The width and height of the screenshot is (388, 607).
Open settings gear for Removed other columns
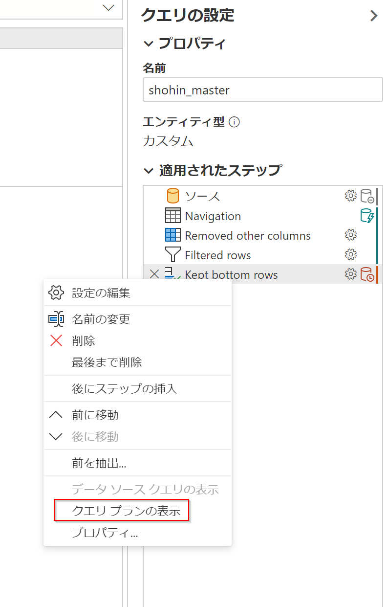[x=351, y=235]
